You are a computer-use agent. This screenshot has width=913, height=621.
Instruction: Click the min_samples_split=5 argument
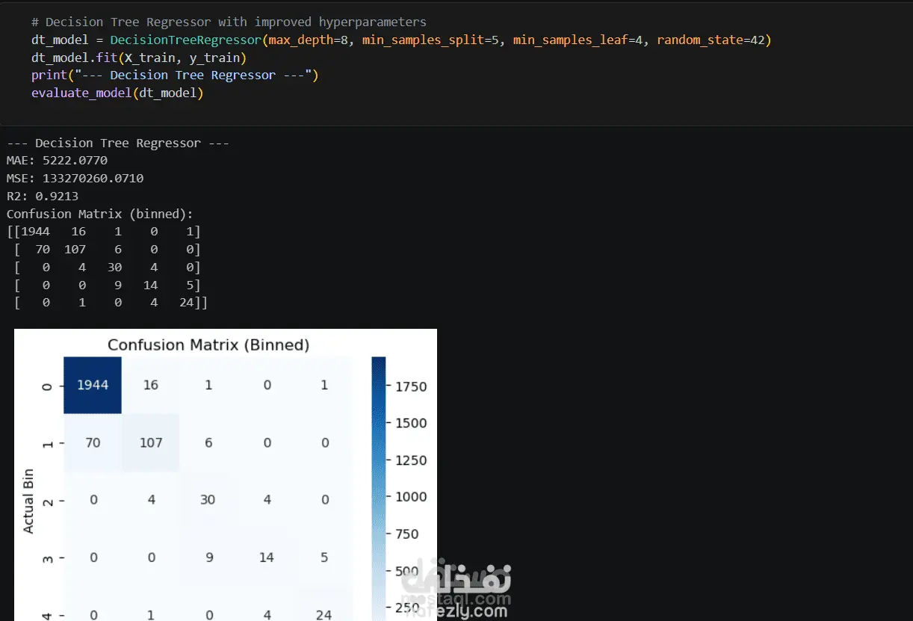(x=430, y=40)
